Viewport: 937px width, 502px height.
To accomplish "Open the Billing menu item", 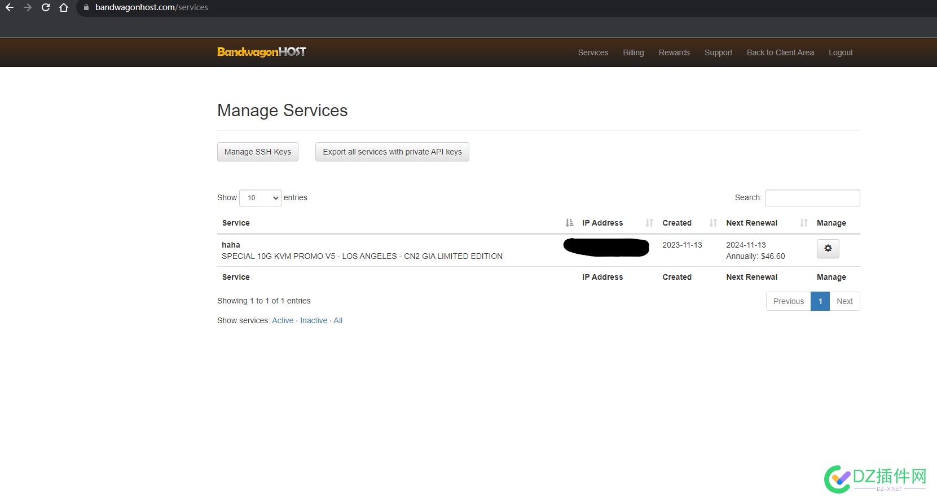I will 634,52.
